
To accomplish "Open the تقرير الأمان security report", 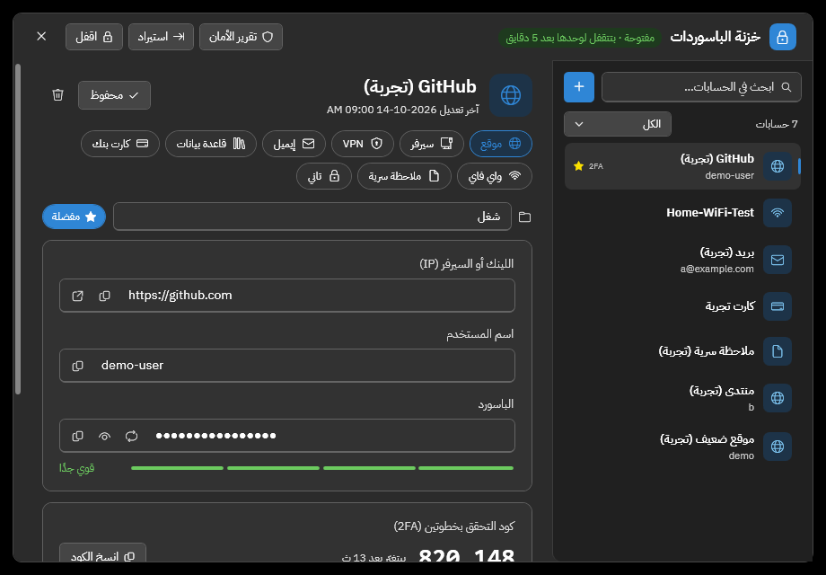I will click(x=241, y=37).
